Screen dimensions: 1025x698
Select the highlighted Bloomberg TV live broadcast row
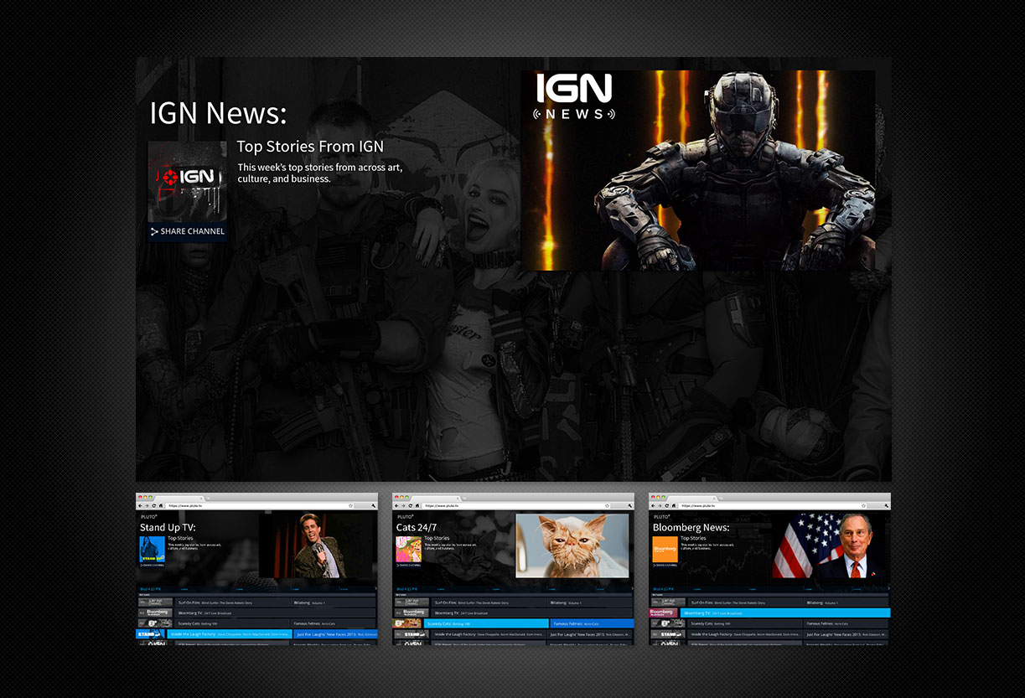(x=784, y=613)
